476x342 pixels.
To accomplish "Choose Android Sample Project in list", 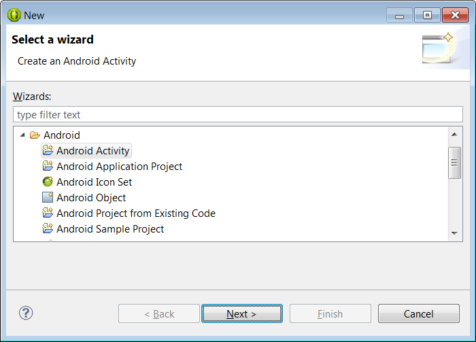I will click(109, 229).
